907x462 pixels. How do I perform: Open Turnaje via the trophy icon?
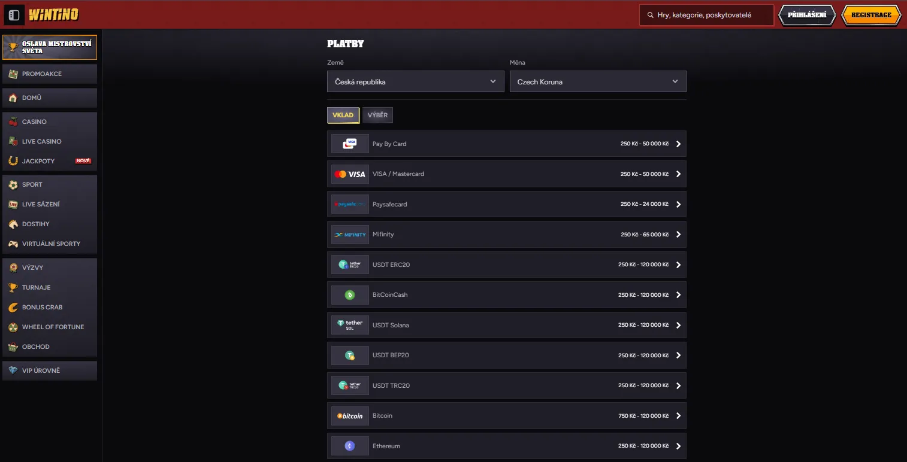13,287
